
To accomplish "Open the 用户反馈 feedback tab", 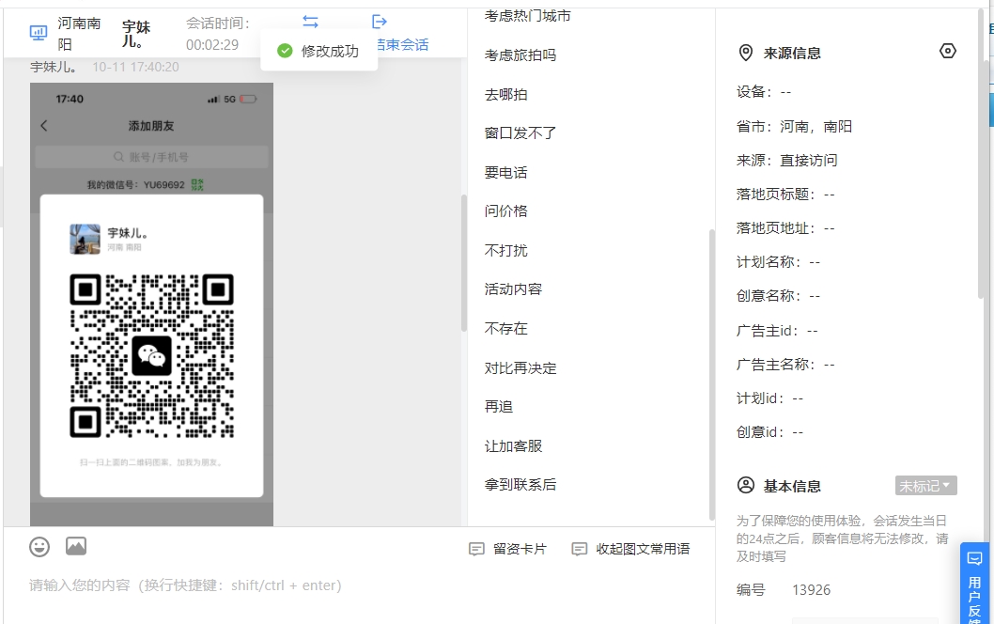I will click(974, 584).
